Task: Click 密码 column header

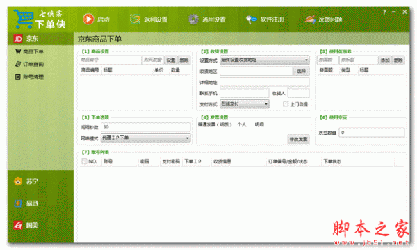Action: tap(145, 161)
